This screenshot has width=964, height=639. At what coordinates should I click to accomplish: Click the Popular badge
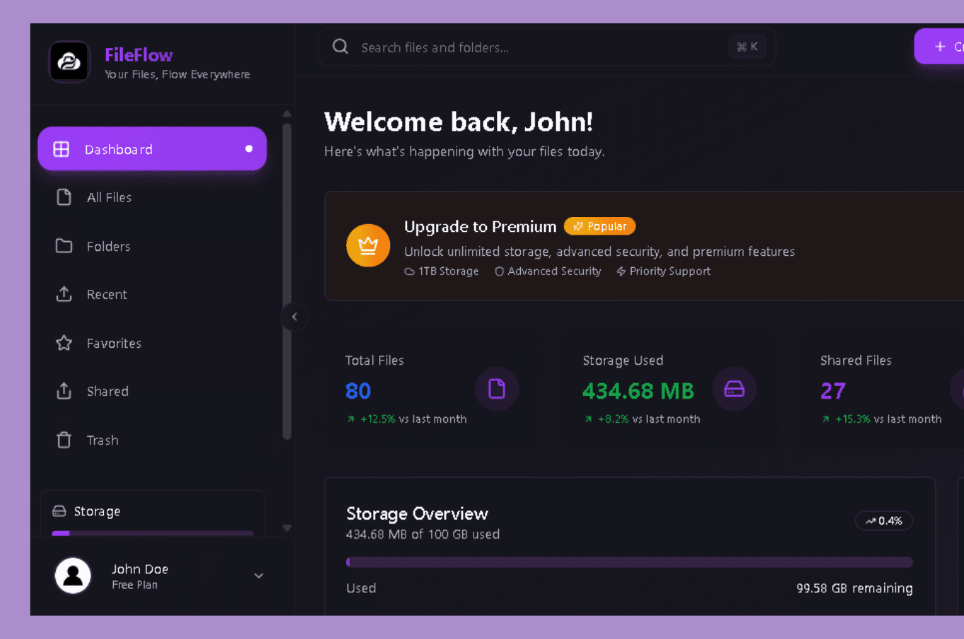coord(600,226)
